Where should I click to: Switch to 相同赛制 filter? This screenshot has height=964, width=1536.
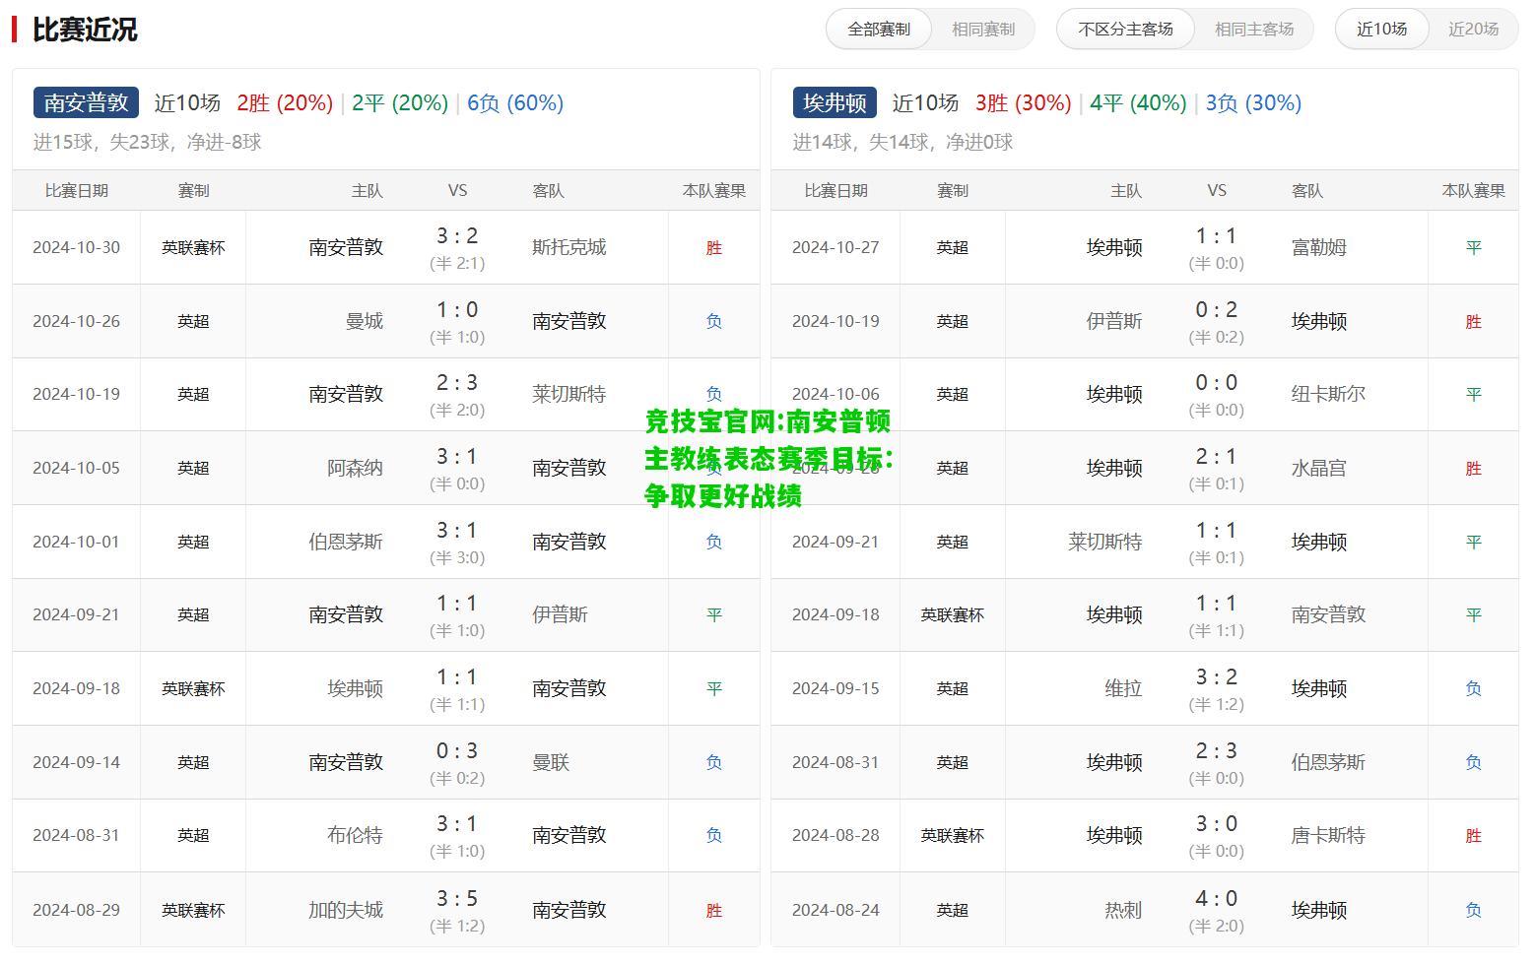982,30
